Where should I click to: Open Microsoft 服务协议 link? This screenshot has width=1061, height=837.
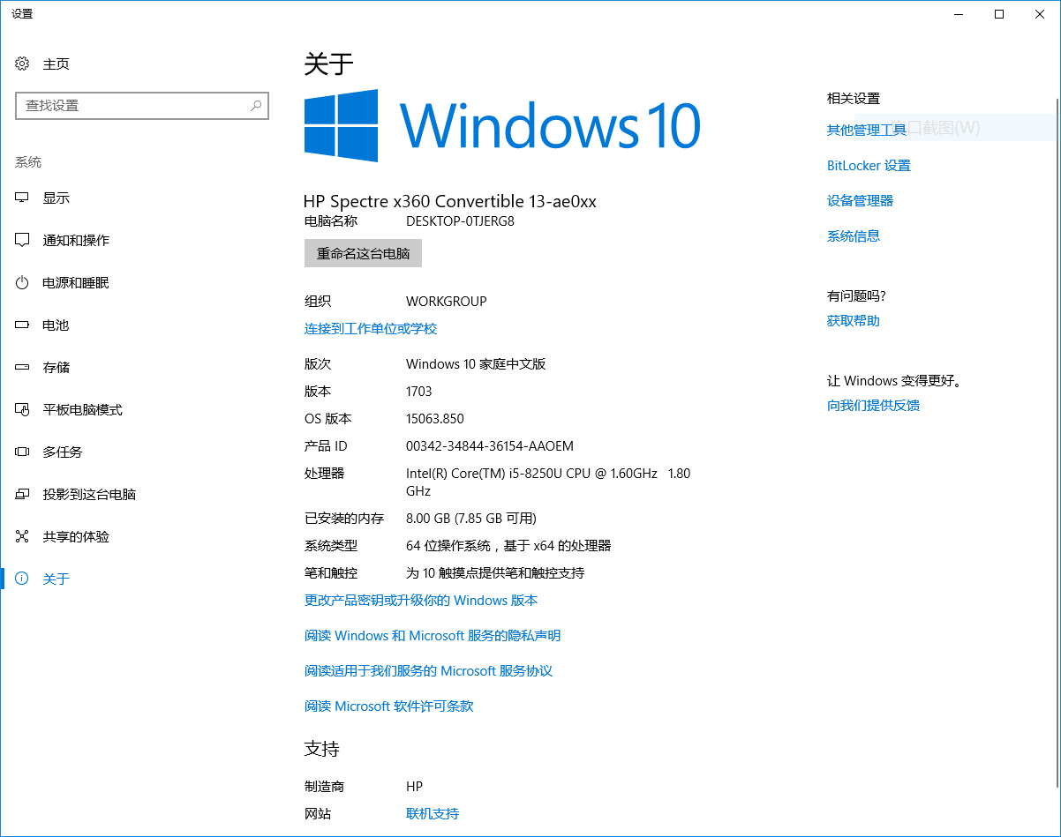coord(428,670)
